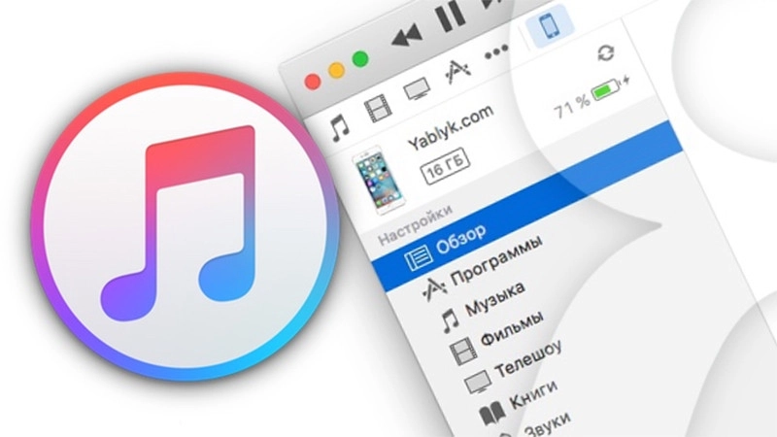Switch to the Movies filmstrip icon
777x437 pixels.
[378, 108]
